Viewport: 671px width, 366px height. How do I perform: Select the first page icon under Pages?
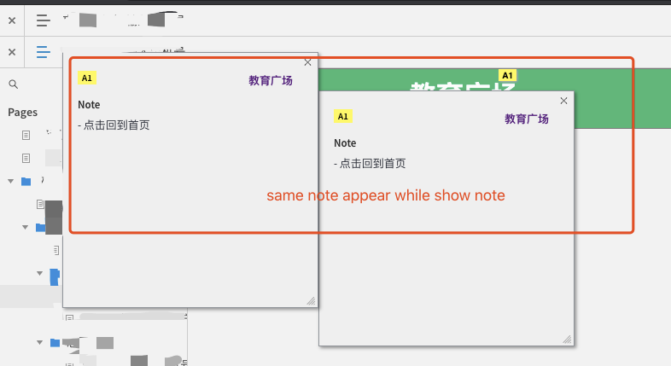click(x=26, y=135)
